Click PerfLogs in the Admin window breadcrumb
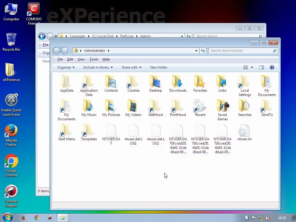Image resolution: width=296 pixels, height=222 pixels. [127, 36]
